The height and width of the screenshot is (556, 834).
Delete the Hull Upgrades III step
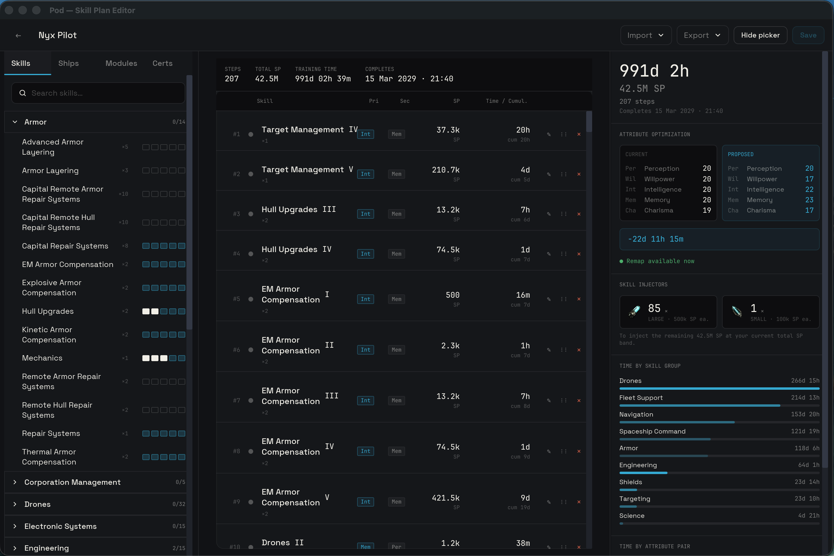(579, 214)
